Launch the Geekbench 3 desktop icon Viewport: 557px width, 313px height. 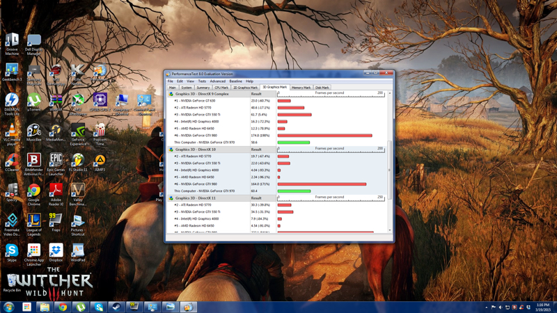[12, 72]
